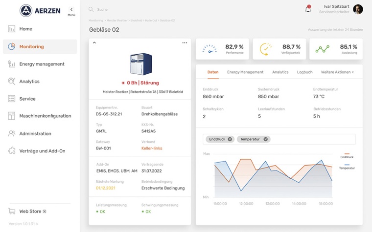Remove the Temperatur filter chip
Image resolution: width=372 pixels, height=232 pixels.
point(266,139)
